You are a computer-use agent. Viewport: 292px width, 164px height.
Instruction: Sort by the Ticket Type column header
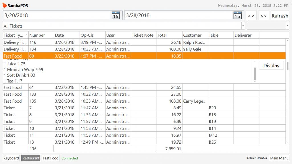tap(15, 35)
